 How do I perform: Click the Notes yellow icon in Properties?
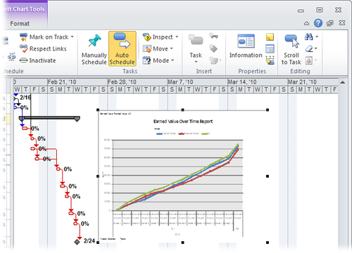270,37
